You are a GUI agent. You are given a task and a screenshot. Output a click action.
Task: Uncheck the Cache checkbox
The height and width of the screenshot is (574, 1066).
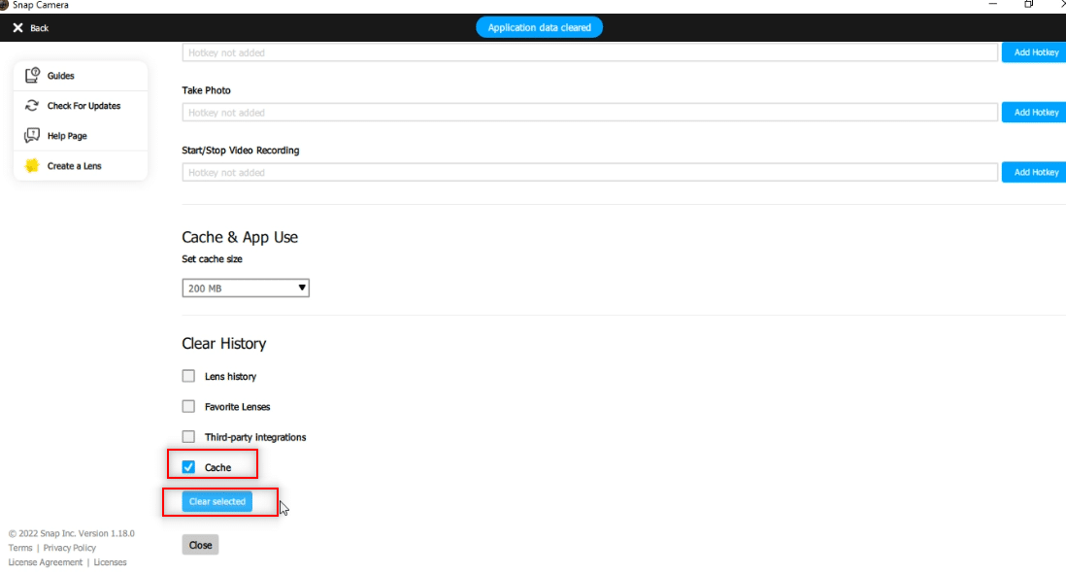[188, 467]
